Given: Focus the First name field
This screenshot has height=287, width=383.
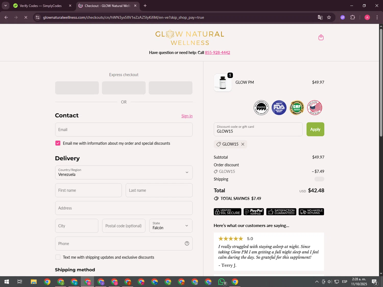Looking at the screenshot, I should (88, 190).
